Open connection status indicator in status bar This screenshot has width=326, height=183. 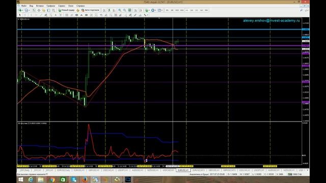[x=295, y=174]
